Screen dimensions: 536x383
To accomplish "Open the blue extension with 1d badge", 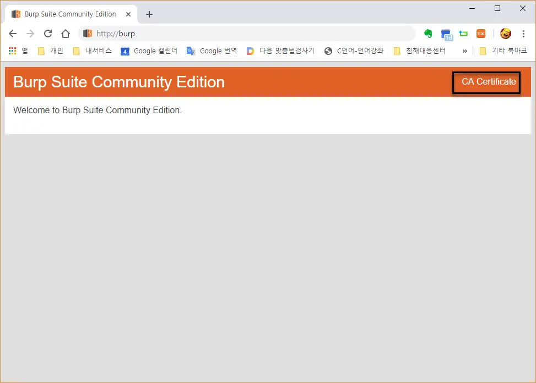I will click(446, 35).
